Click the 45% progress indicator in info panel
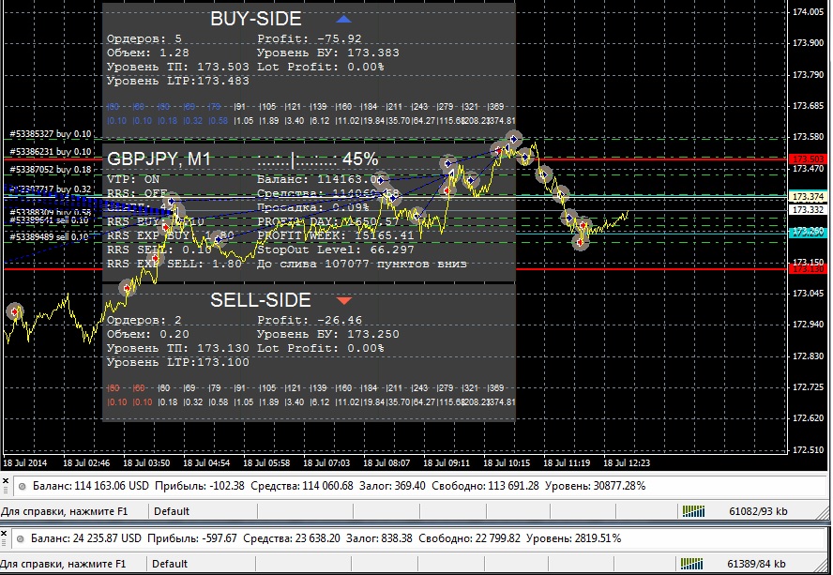This screenshot has width=833, height=575. 359,159
